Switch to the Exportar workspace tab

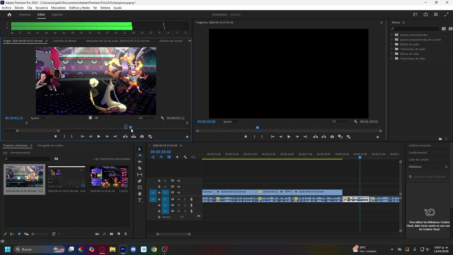57,15
